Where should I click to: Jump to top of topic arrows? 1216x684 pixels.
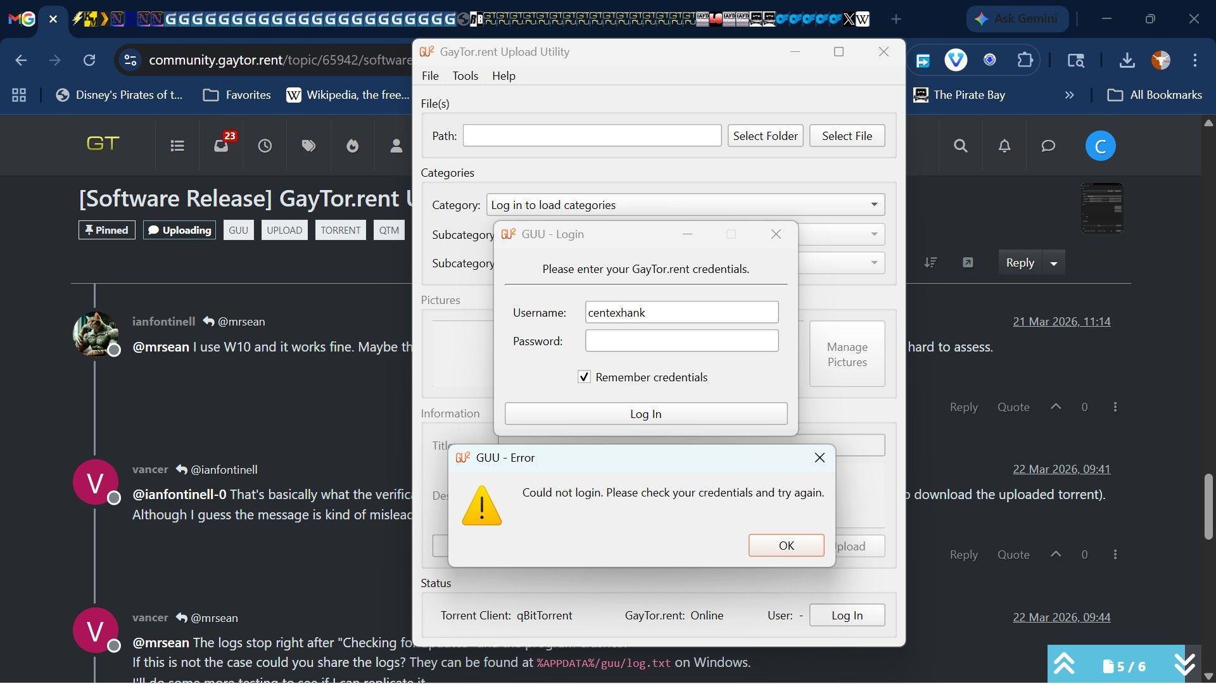(x=1065, y=664)
